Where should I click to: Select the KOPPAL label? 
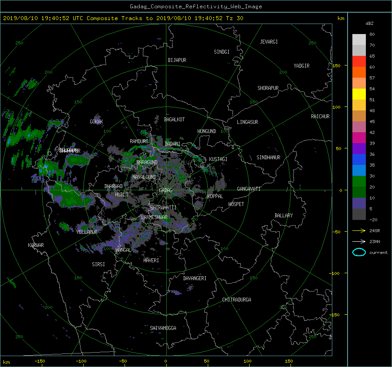215,196
